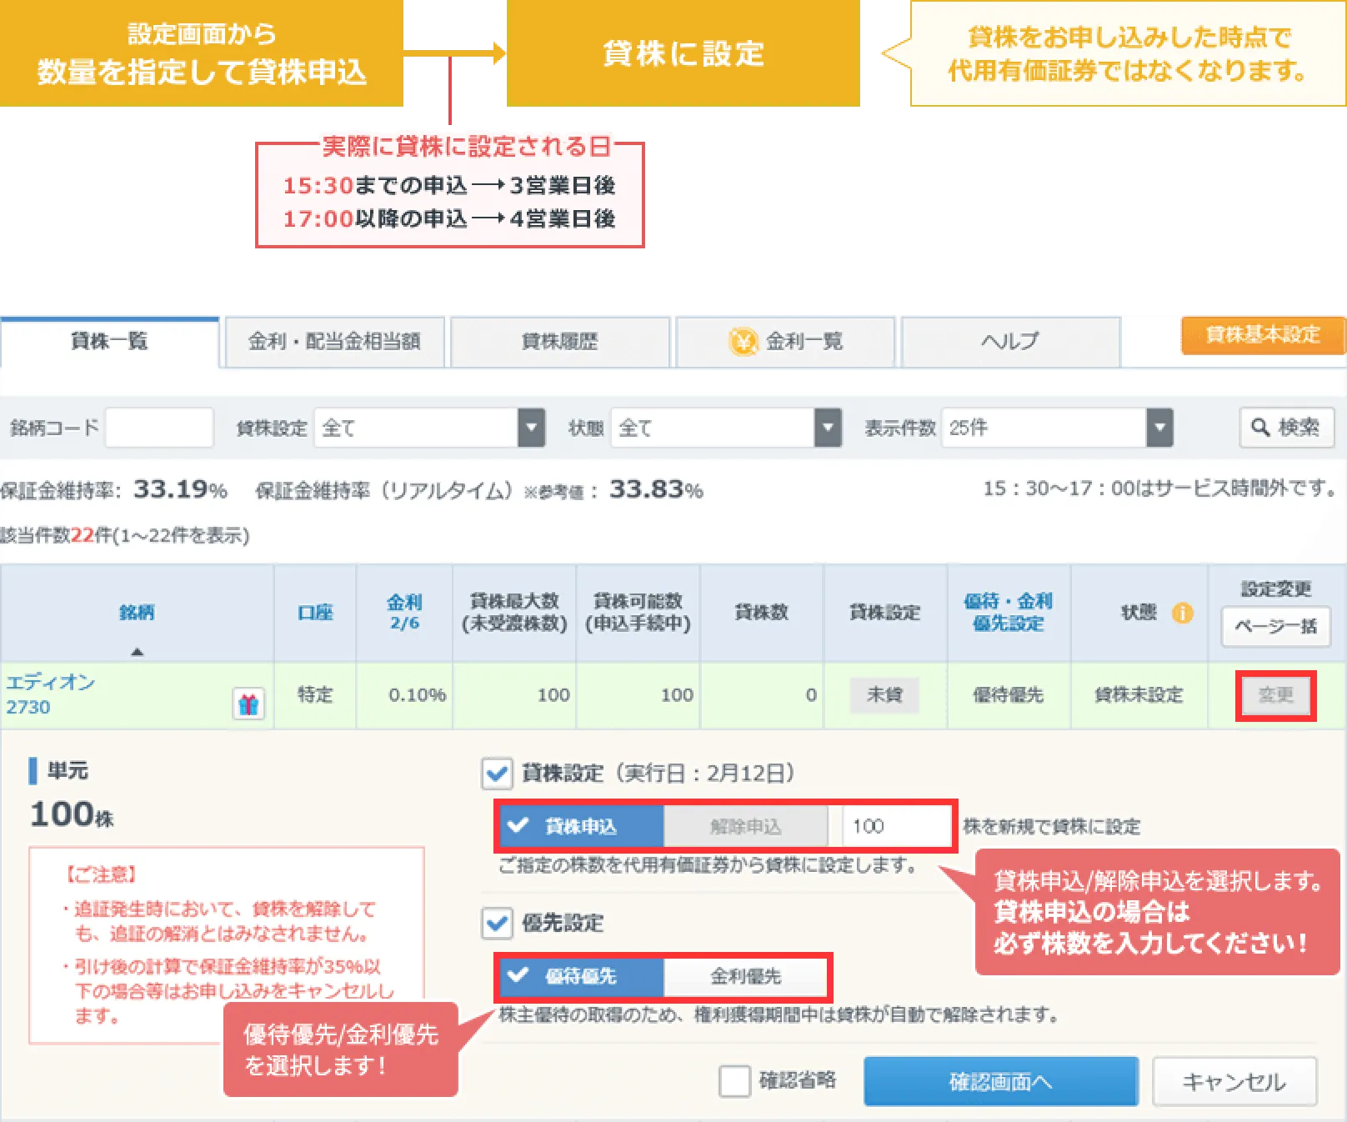Select the 金利優先 option
Image resolution: width=1347 pixels, height=1122 pixels.
(745, 976)
